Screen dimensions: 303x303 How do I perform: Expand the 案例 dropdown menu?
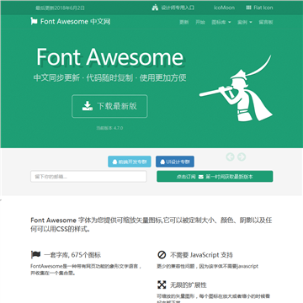245,22
